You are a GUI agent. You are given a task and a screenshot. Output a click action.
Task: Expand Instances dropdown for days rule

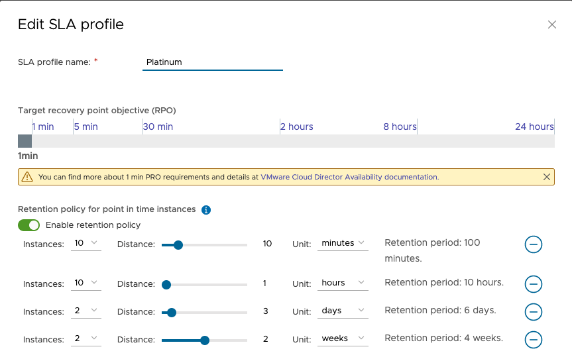86,311
